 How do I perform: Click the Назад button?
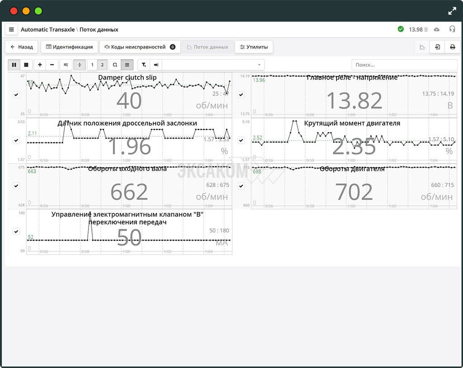coord(21,47)
